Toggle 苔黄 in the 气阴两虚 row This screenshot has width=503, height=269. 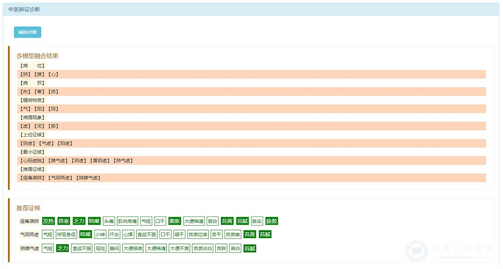pyautogui.click(x=250, y=234)
